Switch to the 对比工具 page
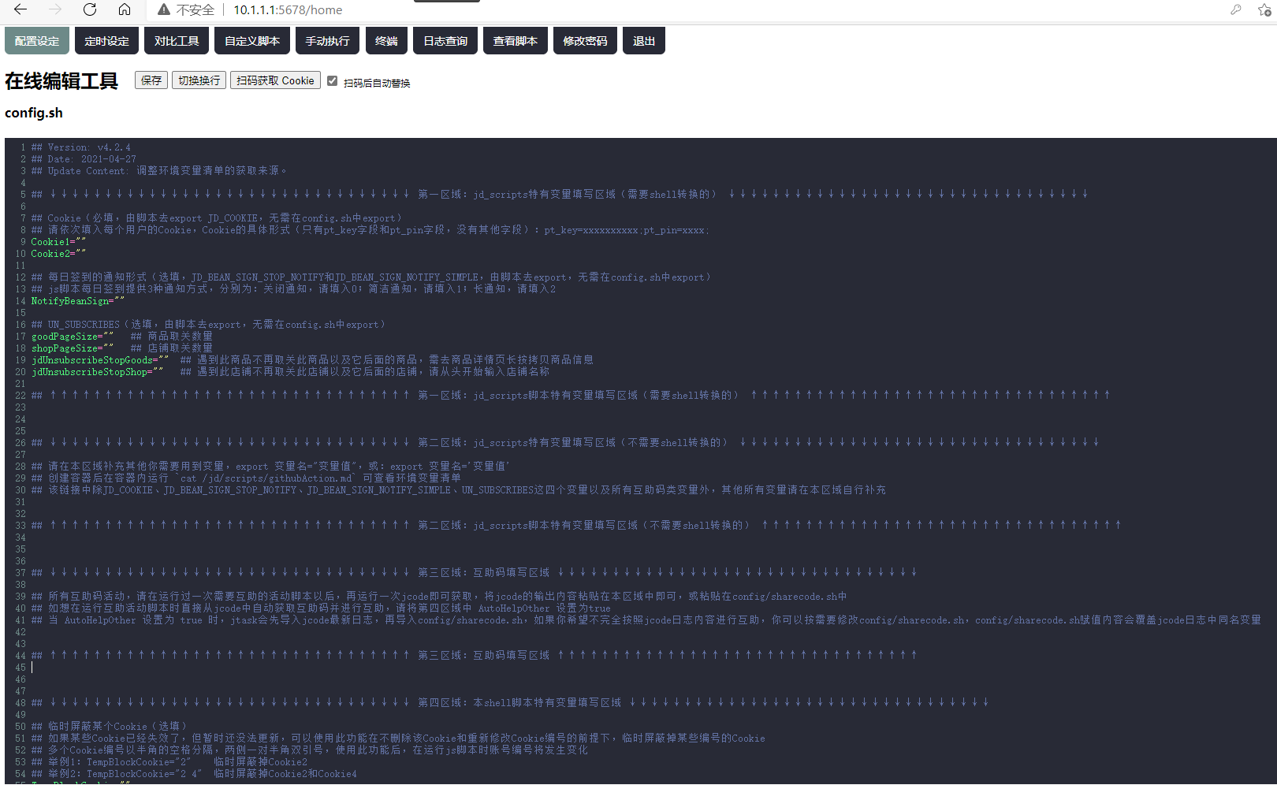1277x785 pixels. (177, 41)
